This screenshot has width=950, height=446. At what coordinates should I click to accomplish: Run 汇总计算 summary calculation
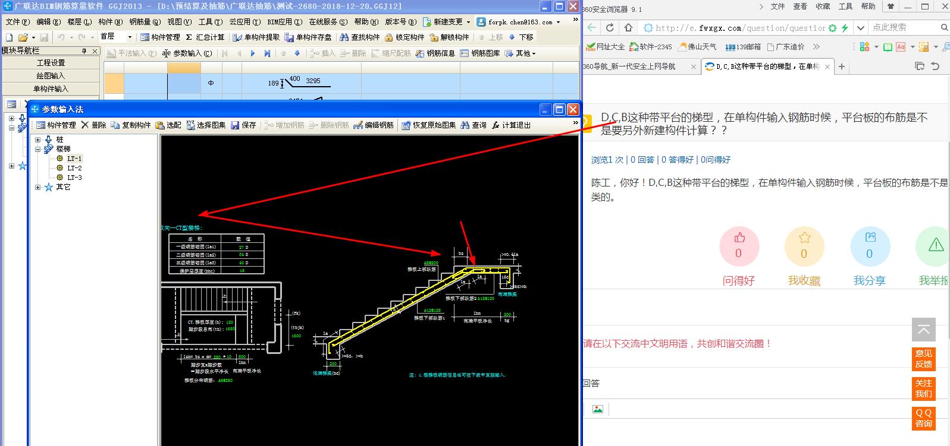click(205, 37)
